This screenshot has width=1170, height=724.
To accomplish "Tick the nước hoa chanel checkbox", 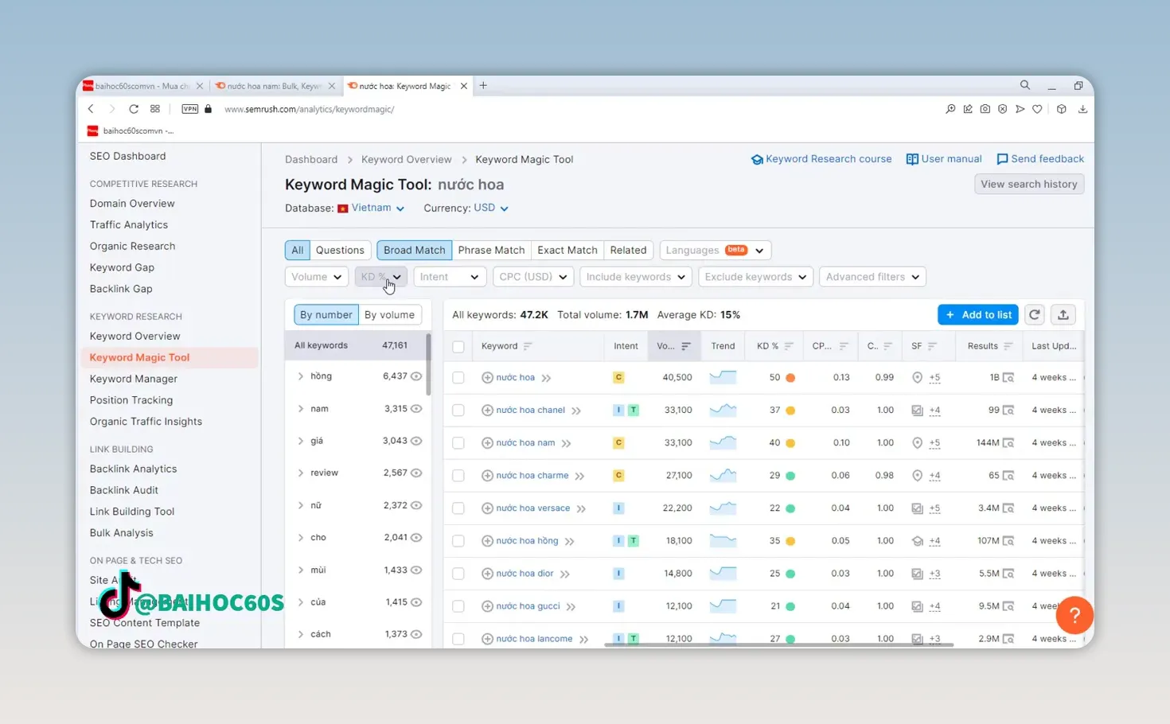I will pyautogui.click(x=458, y=410).
